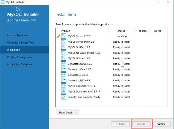Click the MySQL Connector/C 6.1.6 icon
Image resolution: width=174 pixels, height=129 pixels.
point(63,86)
